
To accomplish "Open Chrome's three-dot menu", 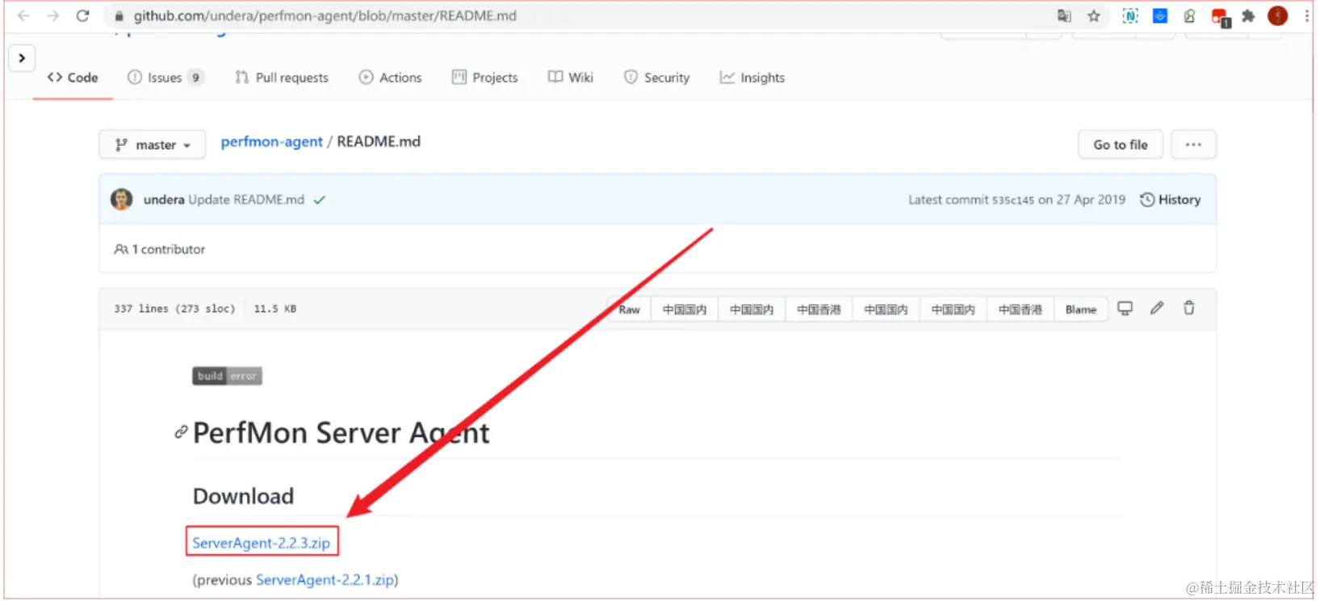I will coord(1306,15).
